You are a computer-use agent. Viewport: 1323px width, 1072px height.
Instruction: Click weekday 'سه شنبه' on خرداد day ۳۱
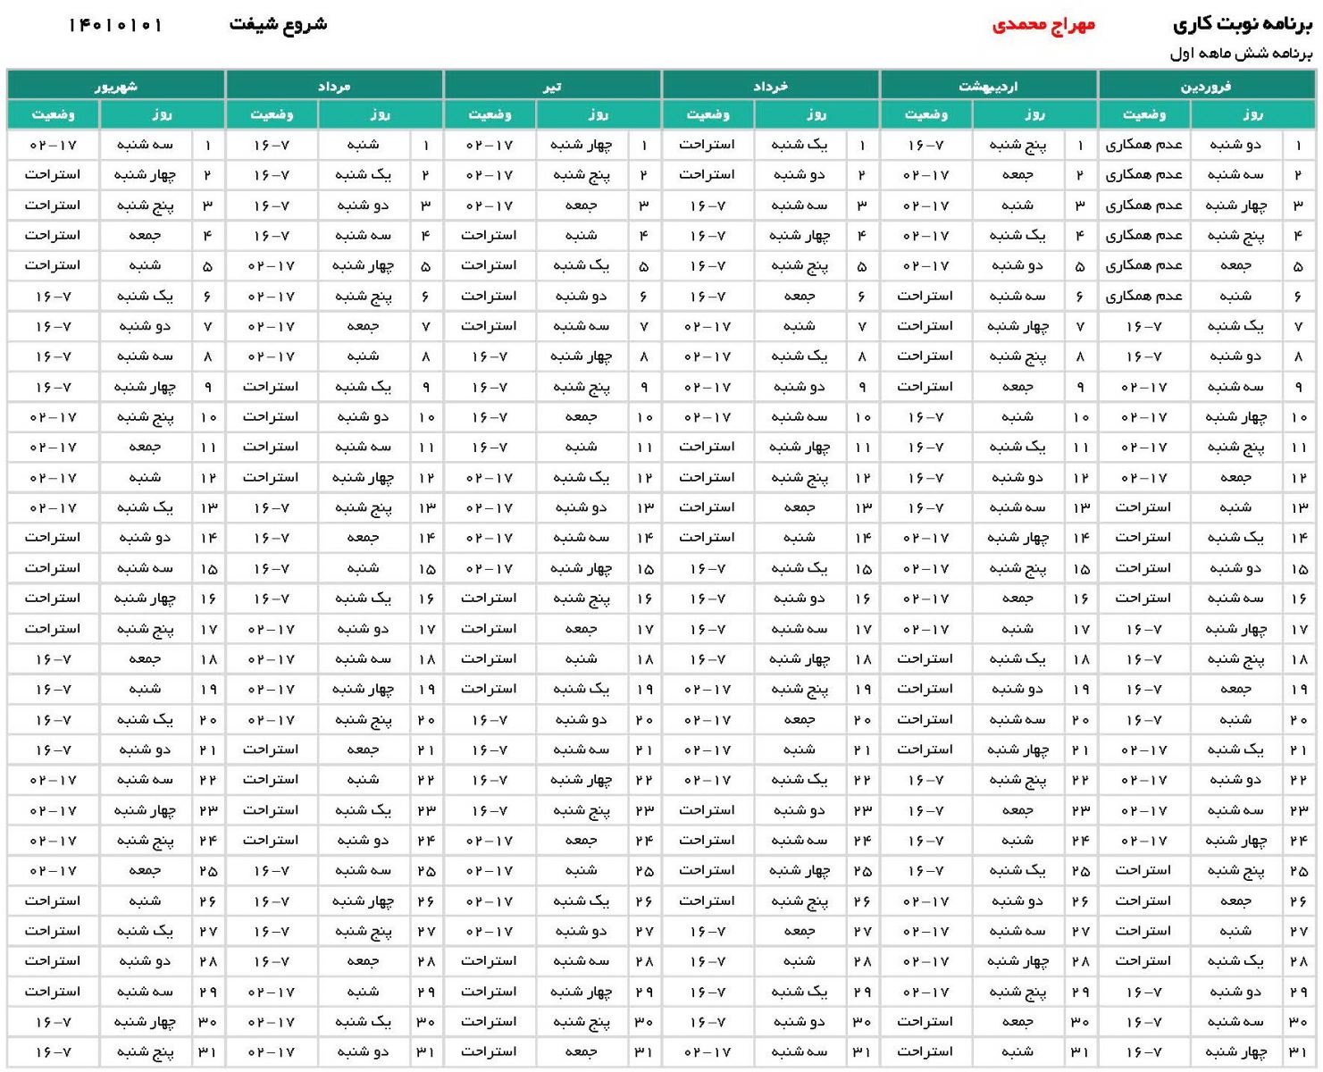coord(800,1051)
